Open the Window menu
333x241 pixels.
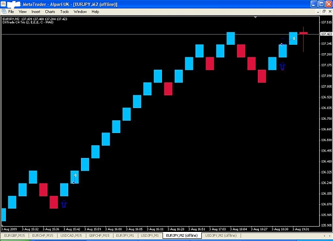point(80,12)
